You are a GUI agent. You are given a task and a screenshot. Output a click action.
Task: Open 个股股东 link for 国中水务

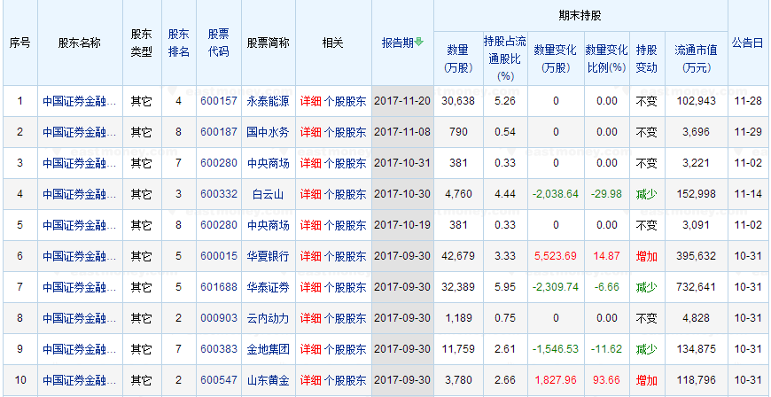345,132
